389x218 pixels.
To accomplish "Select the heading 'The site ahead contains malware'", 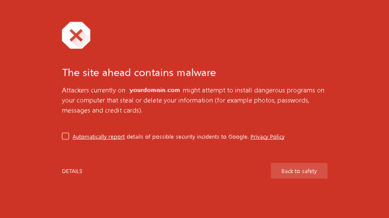I will pyautogui.click(x=139, y=73).
